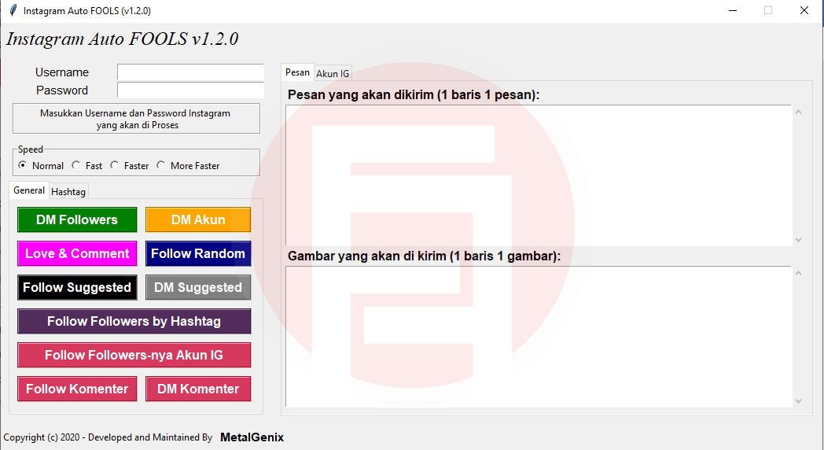Click the 'Gambar yang akan di kirim' label
Screen dimensions: 824x450
tap(424, 256)
